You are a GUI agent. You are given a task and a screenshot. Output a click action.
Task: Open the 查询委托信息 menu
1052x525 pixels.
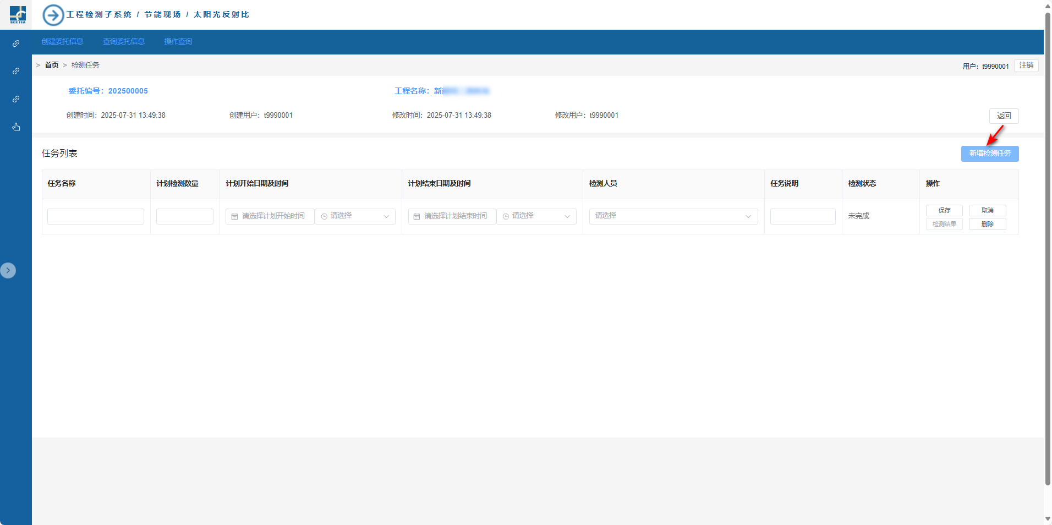click(x=124, y=42)
